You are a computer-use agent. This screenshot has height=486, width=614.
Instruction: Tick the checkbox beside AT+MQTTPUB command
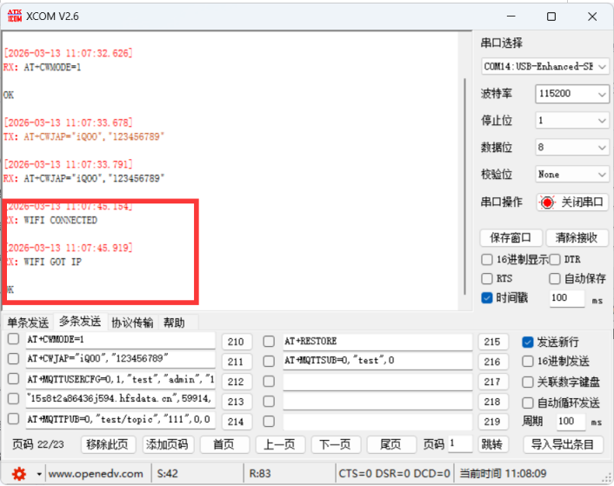(13, 419)
